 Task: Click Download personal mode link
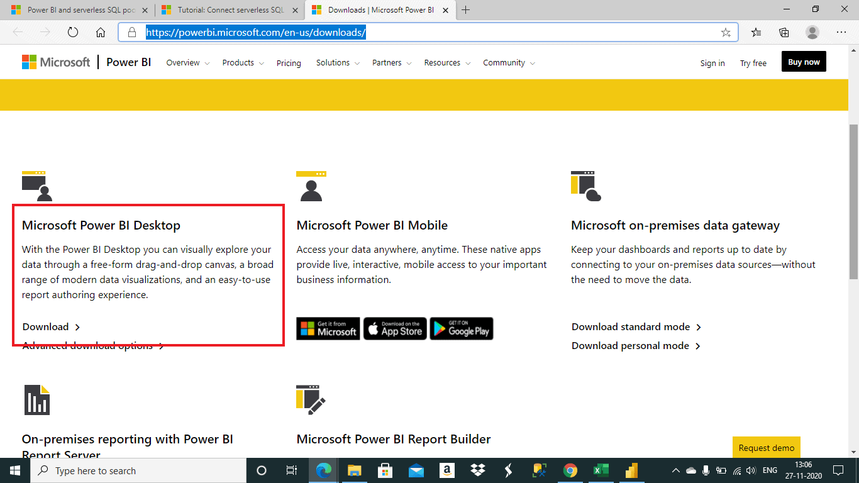tap(636, 345)
